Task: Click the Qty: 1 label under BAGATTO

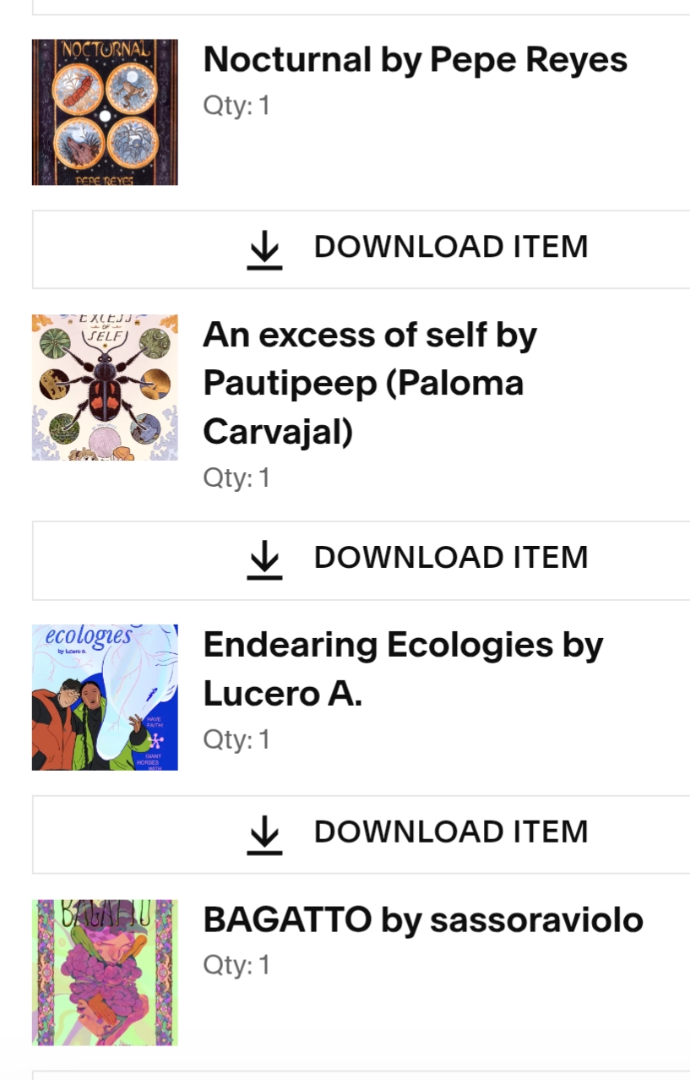Action: point(236,965)
